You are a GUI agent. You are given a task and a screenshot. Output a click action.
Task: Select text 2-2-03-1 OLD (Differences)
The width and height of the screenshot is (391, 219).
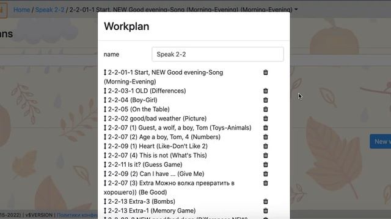pos(147,91)
